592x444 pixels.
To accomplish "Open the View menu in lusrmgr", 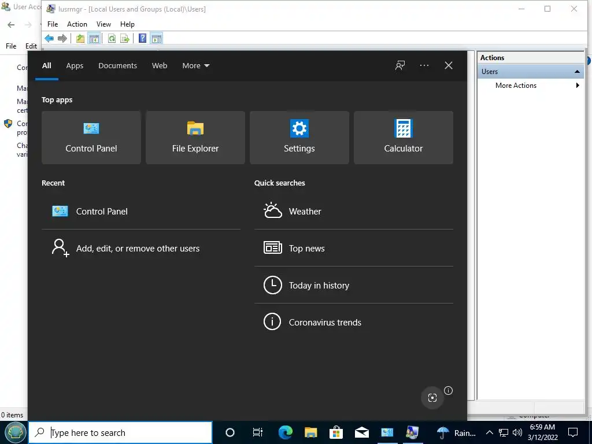I will point(103,24).
